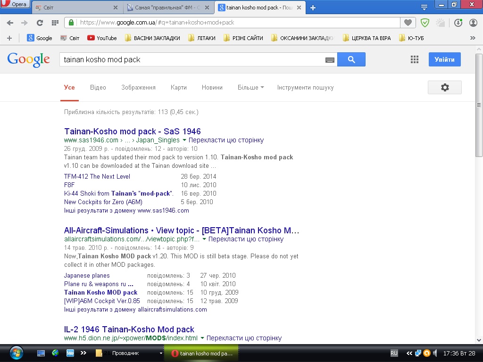Screen dimensions: 483x362
Task: Open the green shield extension icon
Action: [425, 23]
